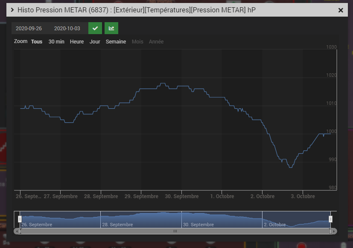The height and width of the screenshot is (248, 353).
Task: Click the green checkmark validate button
Action: 95,28
